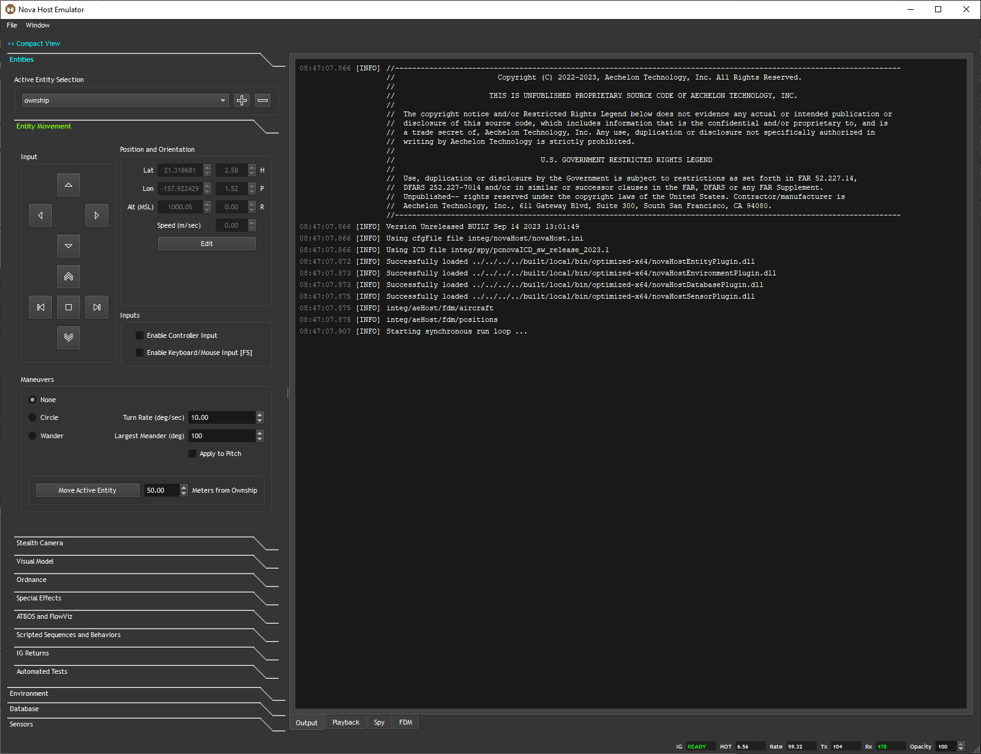Toggle Enable Keyboard/Mouse Input checkbox

(x=140, y=353)
